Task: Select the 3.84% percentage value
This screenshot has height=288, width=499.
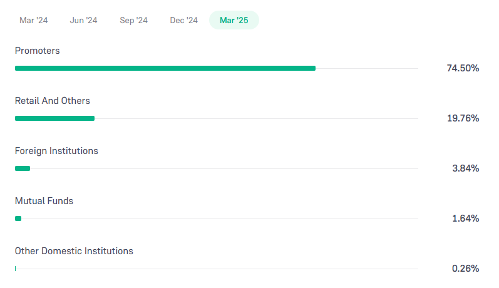Action: [x=466, y=168]
